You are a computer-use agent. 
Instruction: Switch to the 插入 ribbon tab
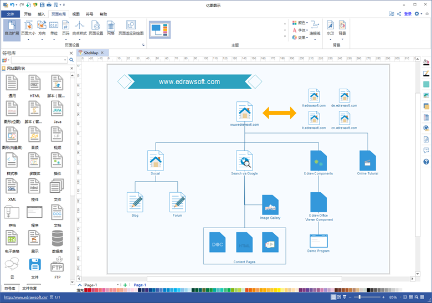[41, 14]
